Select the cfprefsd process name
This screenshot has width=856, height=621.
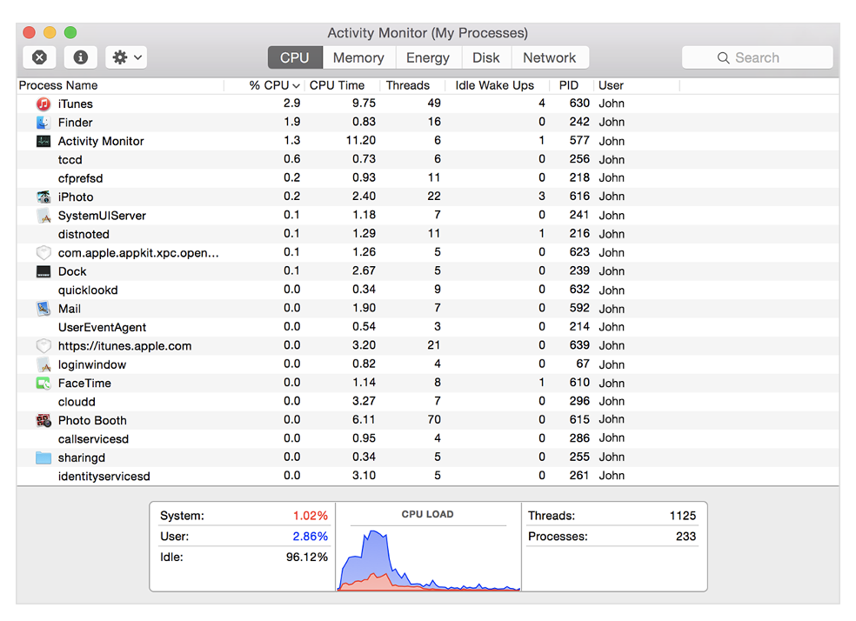[80, 178]
